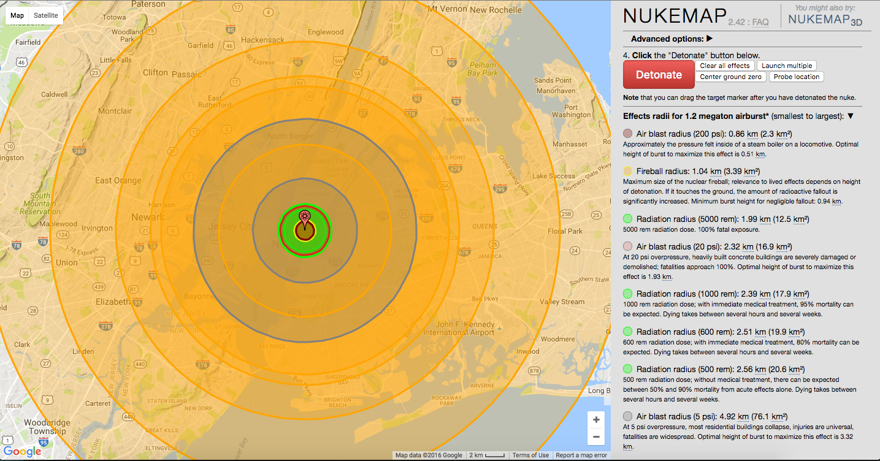Screen dimensions: 880x461
Task: Click Center ground zero button
Action: 730,77
